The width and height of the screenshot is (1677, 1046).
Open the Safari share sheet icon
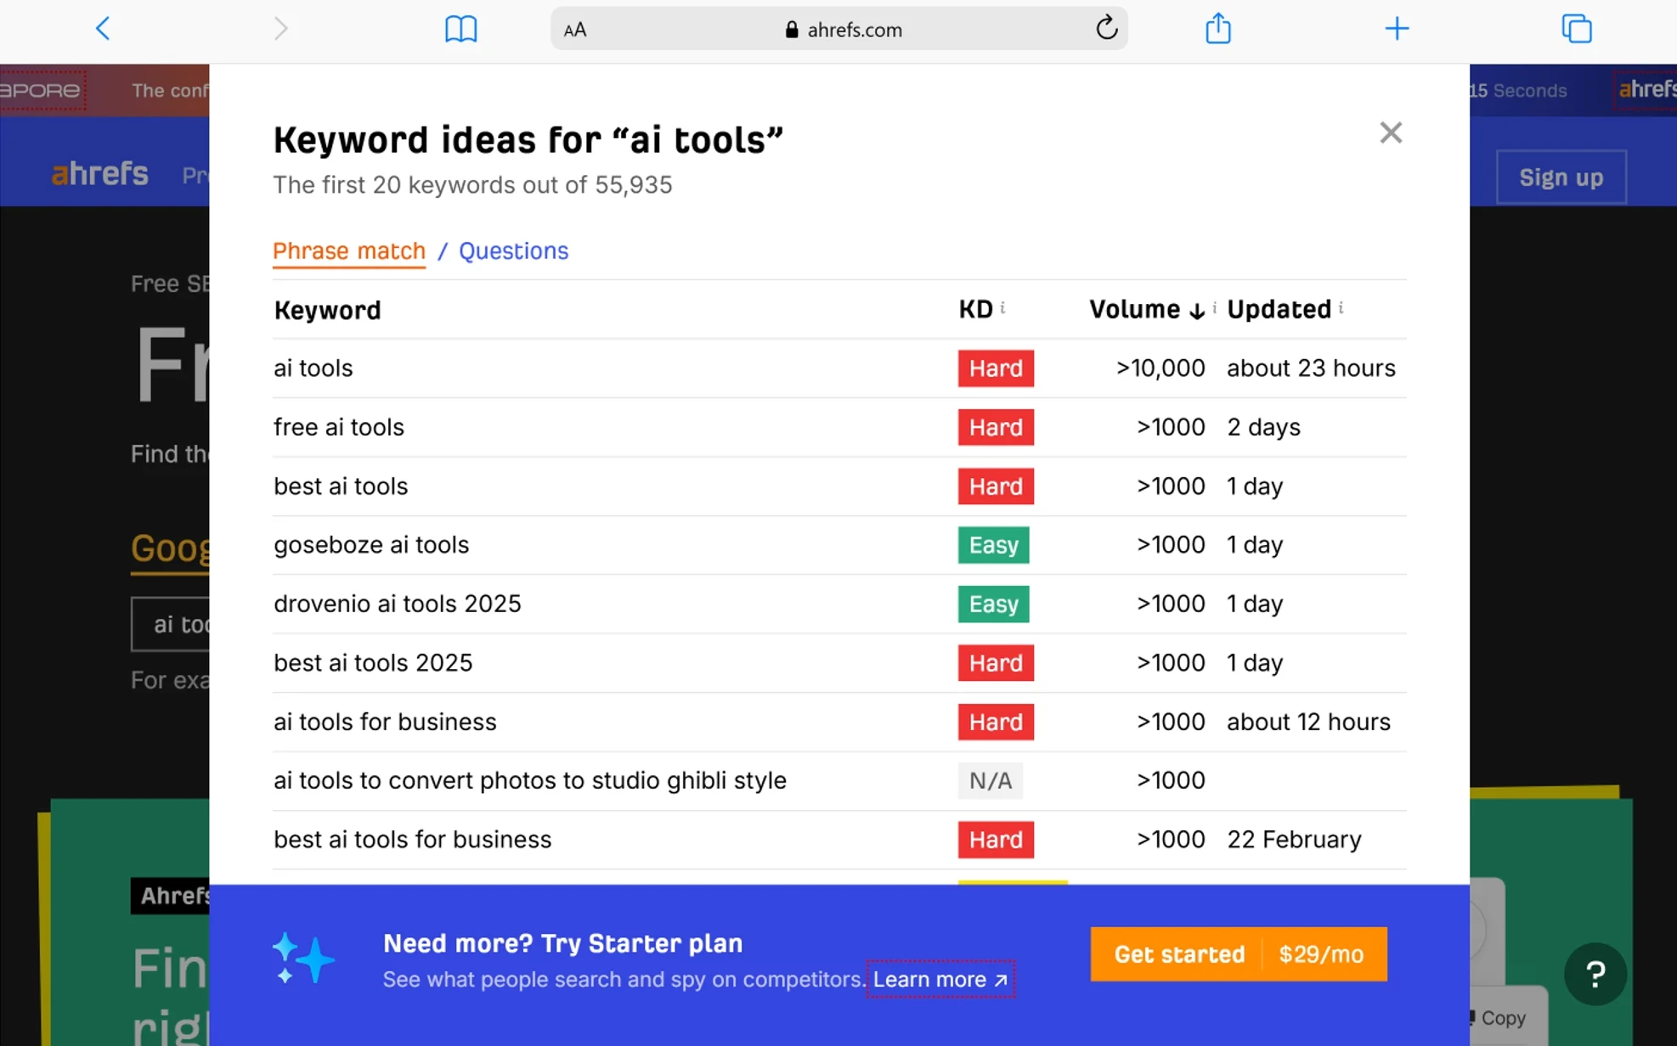pyautogui.click(x=1217, y=28)
